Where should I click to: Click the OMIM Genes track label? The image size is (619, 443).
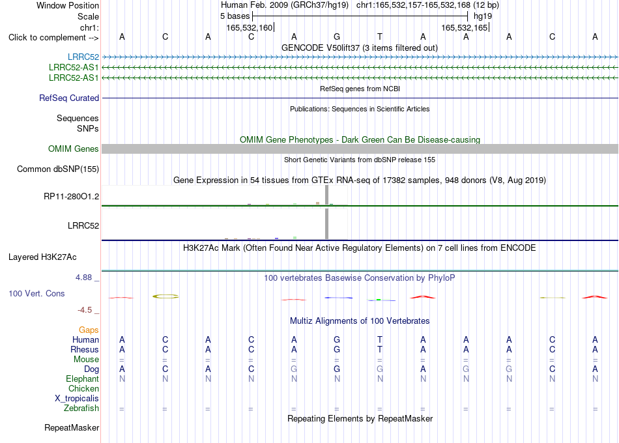(x=74, y=149)
